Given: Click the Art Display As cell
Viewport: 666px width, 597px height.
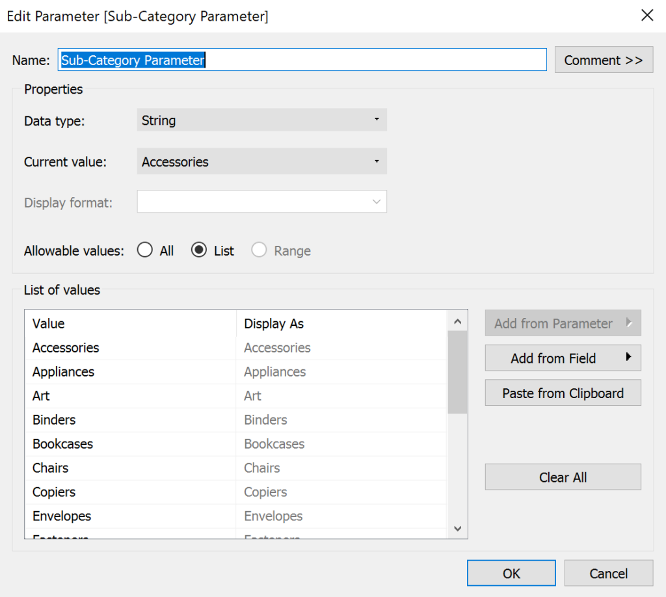Looking at the screenshot, I should [x=252, y=396].
